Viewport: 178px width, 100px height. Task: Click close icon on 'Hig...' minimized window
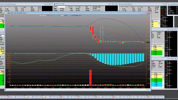coord(110,97)
